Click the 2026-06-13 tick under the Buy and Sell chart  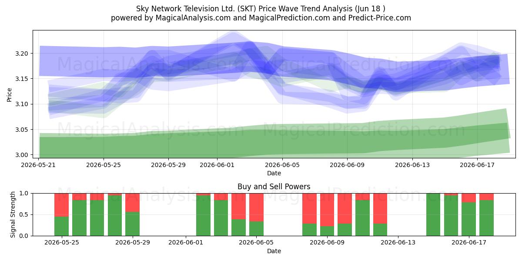pos(398,243)
